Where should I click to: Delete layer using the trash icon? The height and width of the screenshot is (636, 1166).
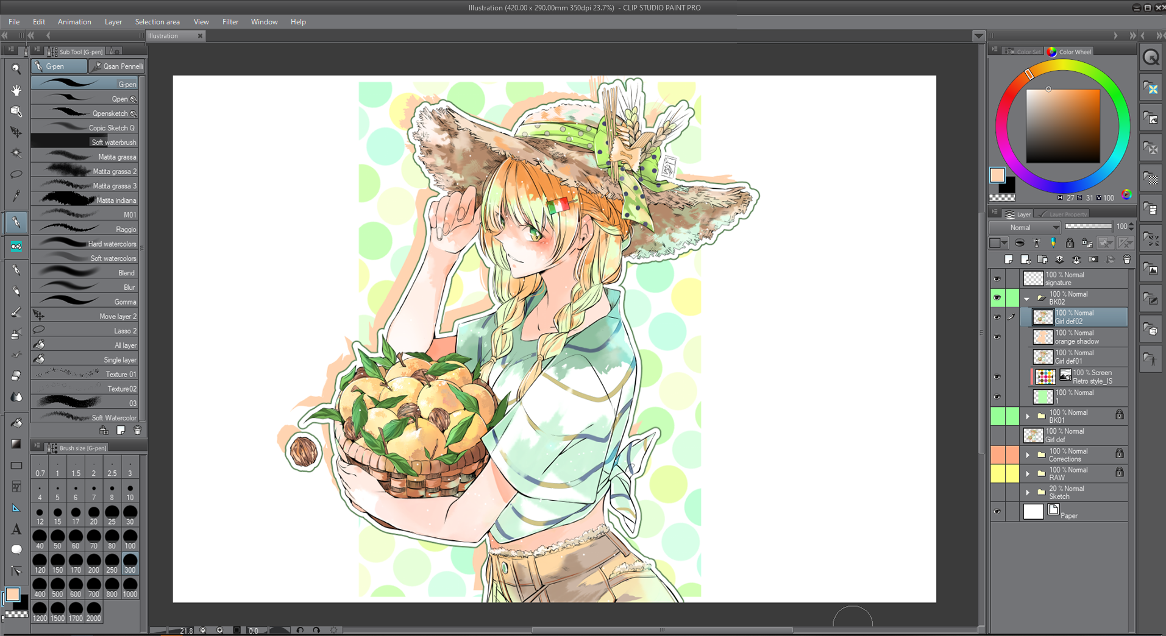1127,260
